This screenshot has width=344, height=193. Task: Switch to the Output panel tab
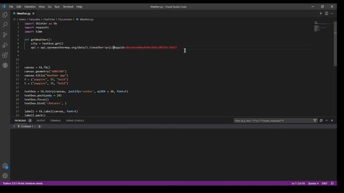tap(41, 121)
